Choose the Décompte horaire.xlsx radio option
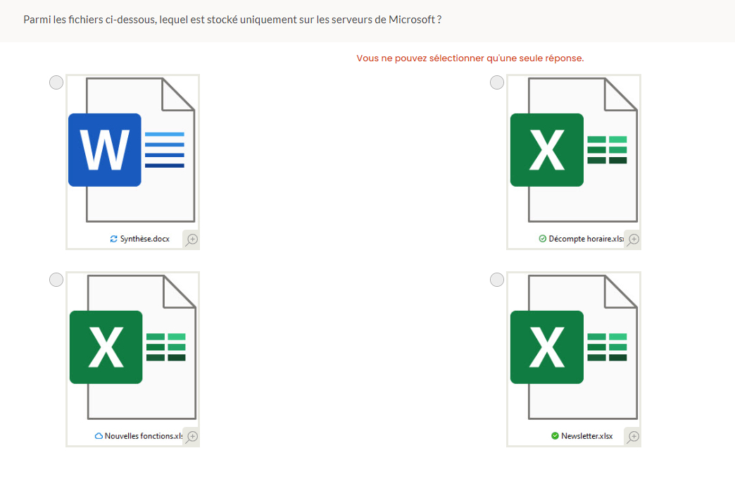735x484 pixels. [497, 83]
